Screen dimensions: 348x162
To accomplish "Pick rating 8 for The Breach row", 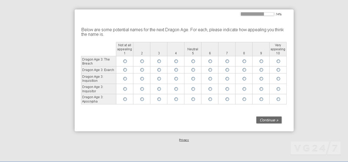I will pyautogui.click(x=244, y=61).
